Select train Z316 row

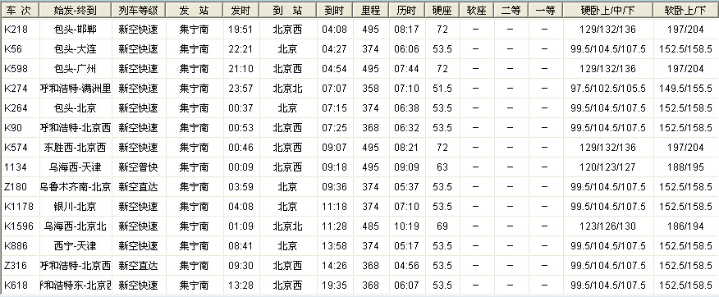(359, 266)
